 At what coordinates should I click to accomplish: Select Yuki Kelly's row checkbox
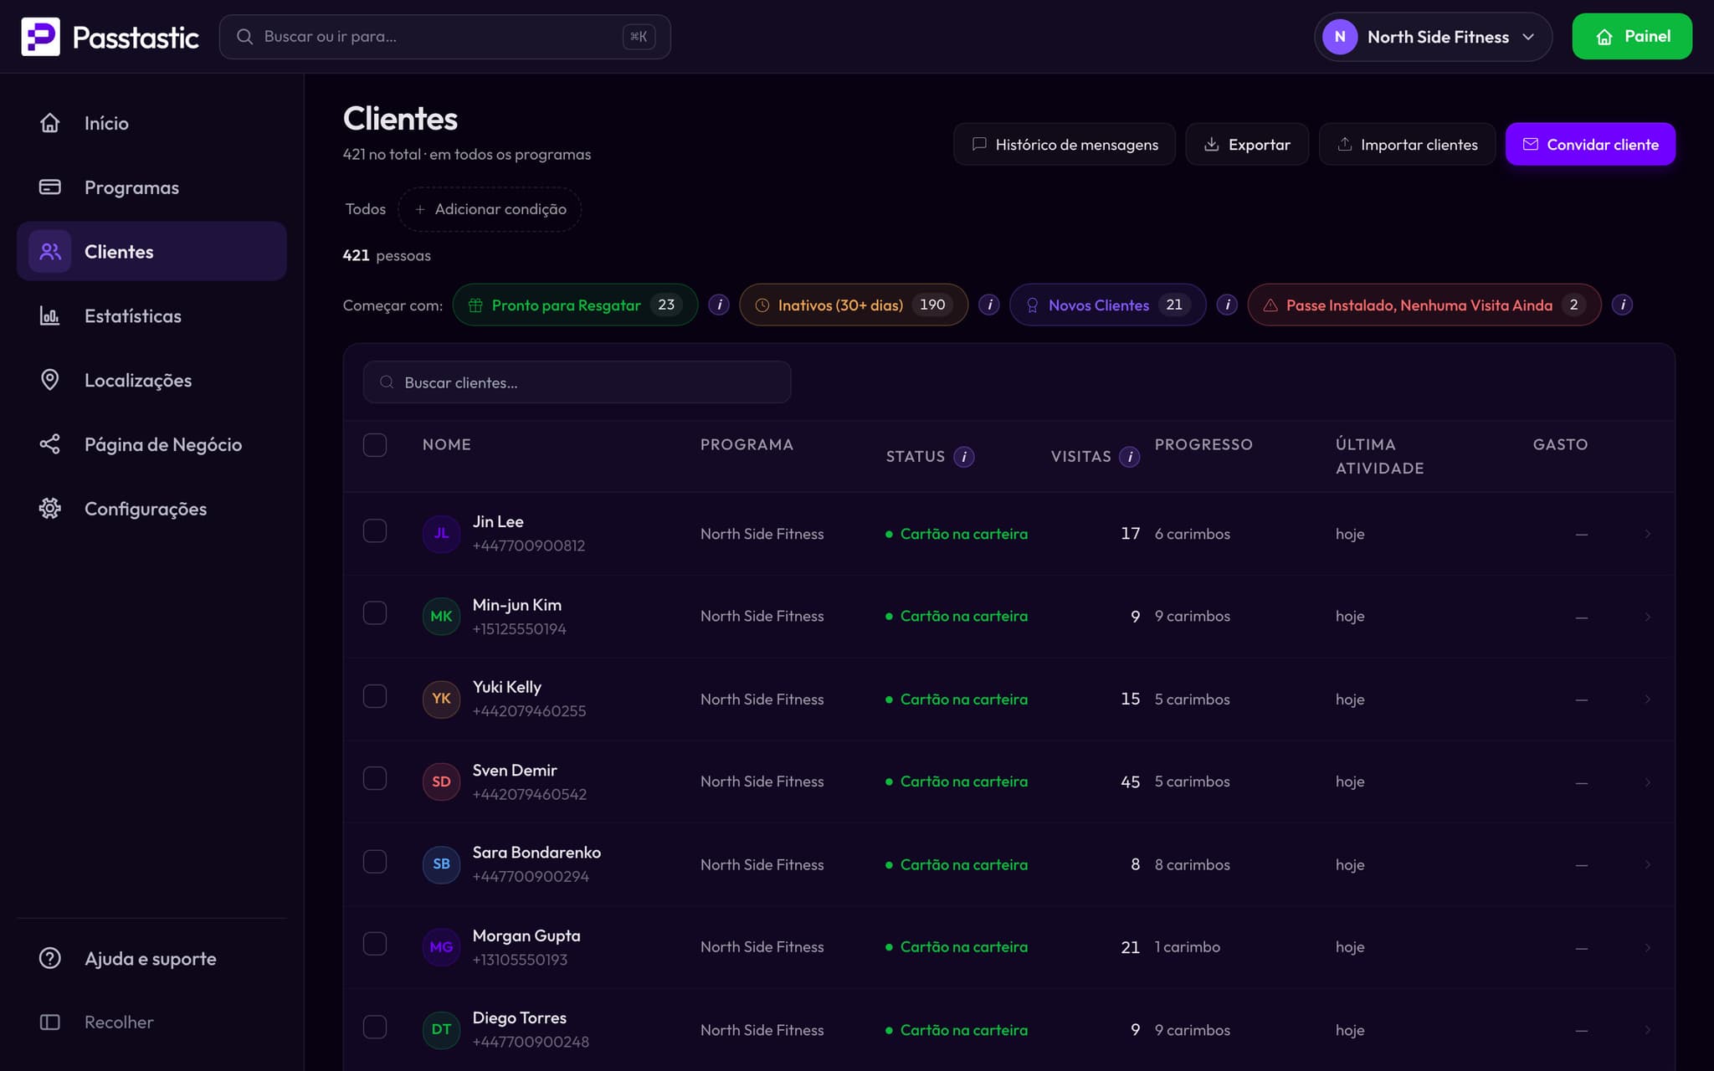pos(375,696)
